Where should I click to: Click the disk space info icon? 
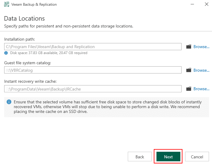[x=6, y=53]
